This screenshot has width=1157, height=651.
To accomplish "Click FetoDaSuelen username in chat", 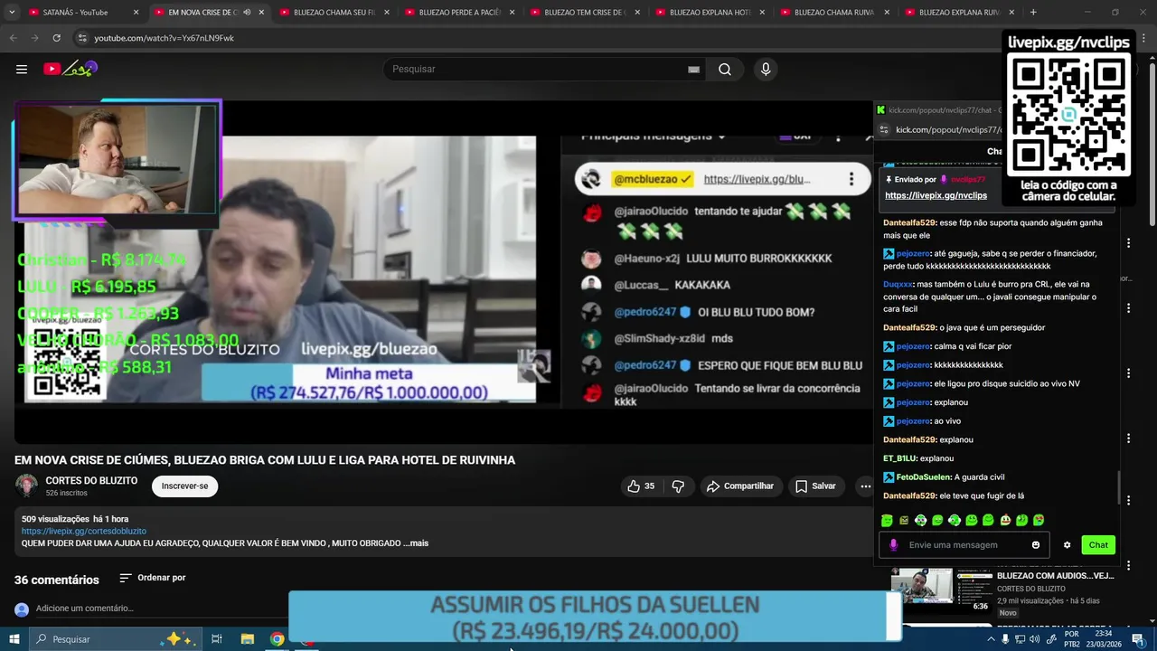I will pos(923,477).
